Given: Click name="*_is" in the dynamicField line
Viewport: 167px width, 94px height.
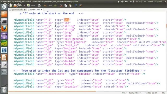Looking at the screenshot, I should (x=44, y=23).
